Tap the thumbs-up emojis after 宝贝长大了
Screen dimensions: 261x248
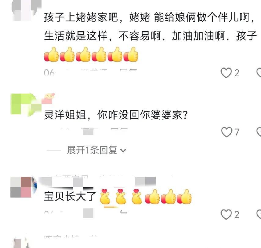[168, 196]
